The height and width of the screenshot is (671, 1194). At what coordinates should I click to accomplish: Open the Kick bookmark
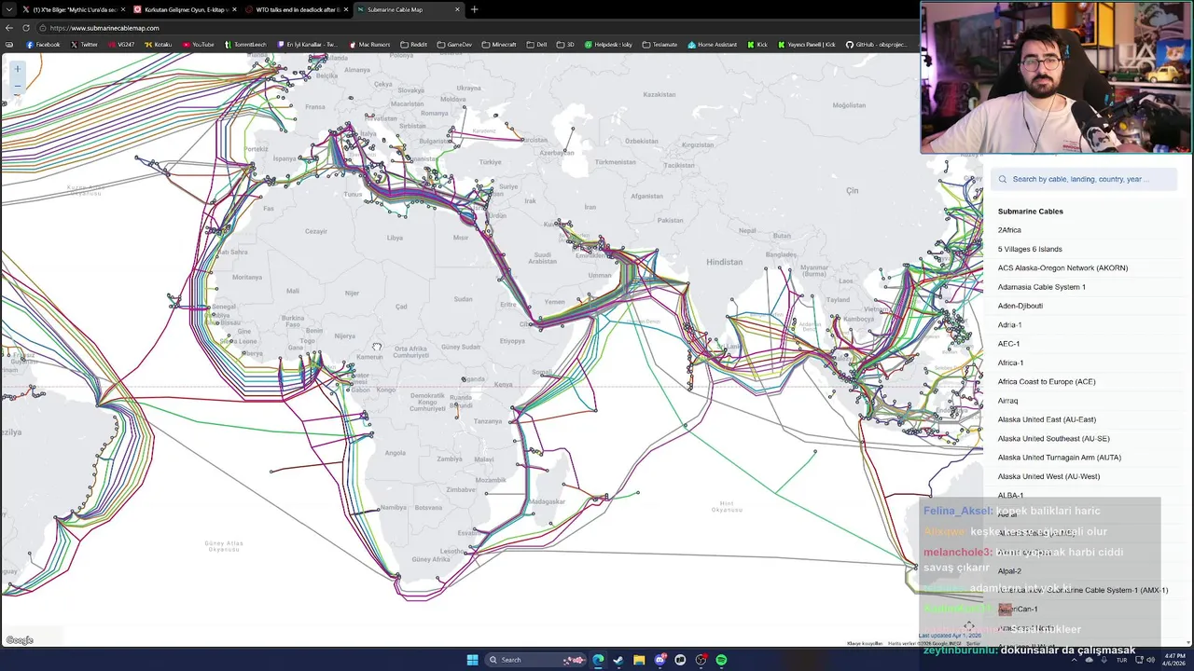point(757,45)
